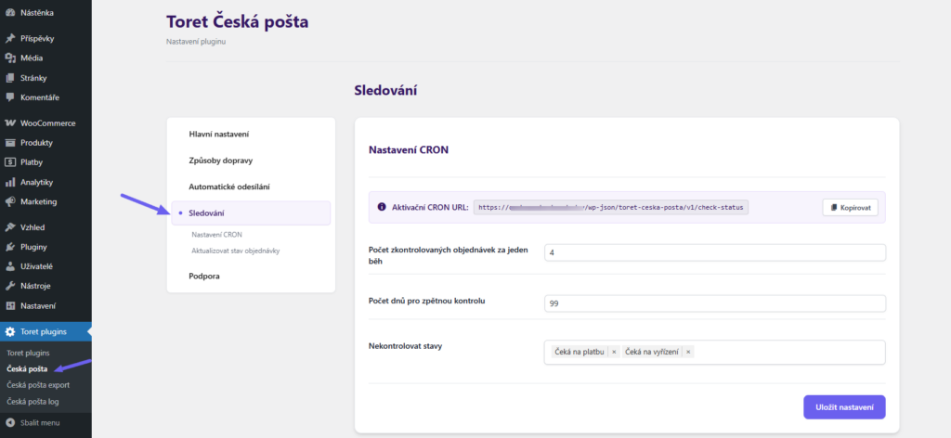Click the Toret plugins gear icon
951x438 pixels.
[9, 331]
